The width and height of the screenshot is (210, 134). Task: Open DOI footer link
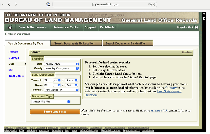tap(31, 127)
